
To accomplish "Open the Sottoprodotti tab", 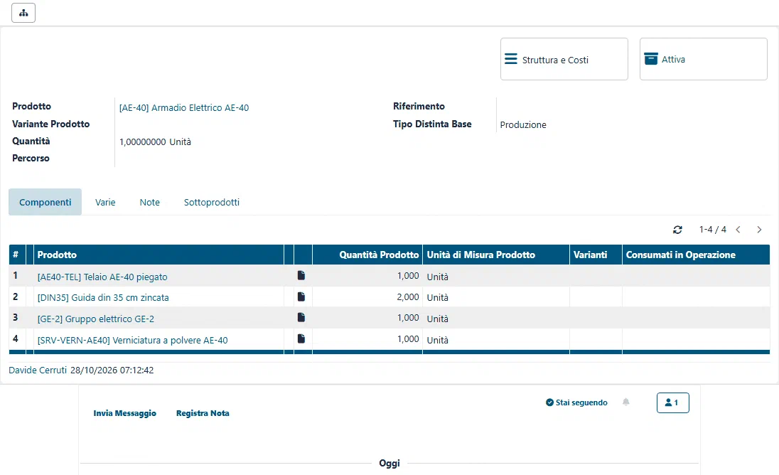I will 212,202.
